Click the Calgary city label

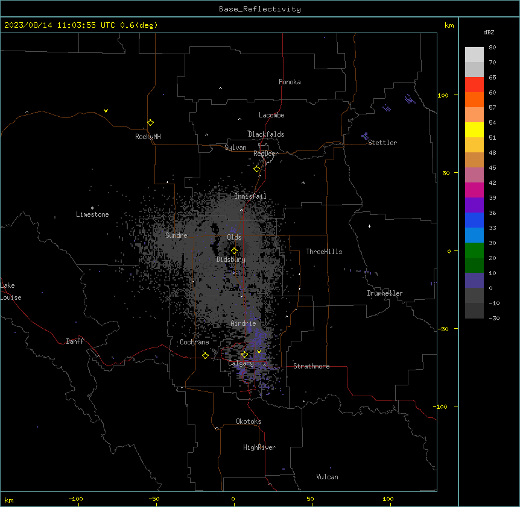[241, 363]
